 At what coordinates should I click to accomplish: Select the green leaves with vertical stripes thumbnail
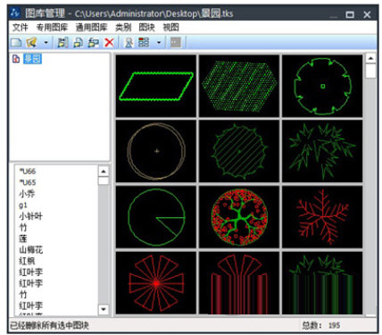[x=322, y=283]
